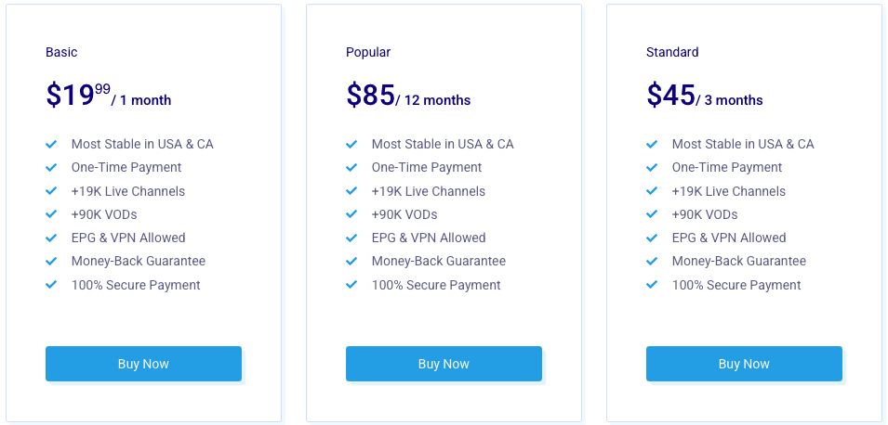Select the Standard plan title
The width and height of the screenshot is (888, 425).
pyautogui.click(x=672, y=52)
